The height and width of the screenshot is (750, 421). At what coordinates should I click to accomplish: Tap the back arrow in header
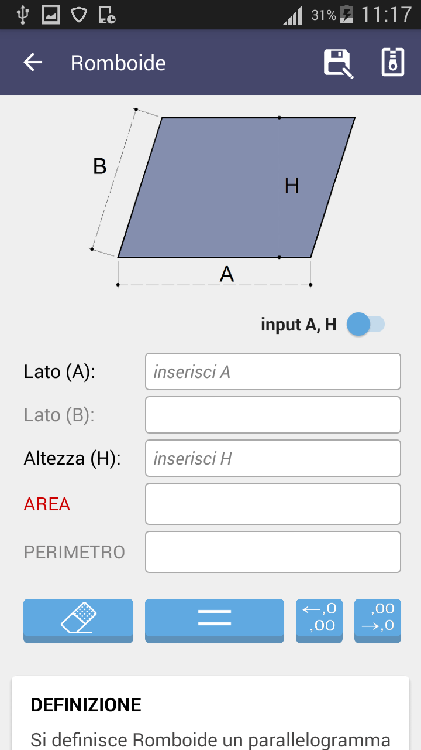pos(33,63)
